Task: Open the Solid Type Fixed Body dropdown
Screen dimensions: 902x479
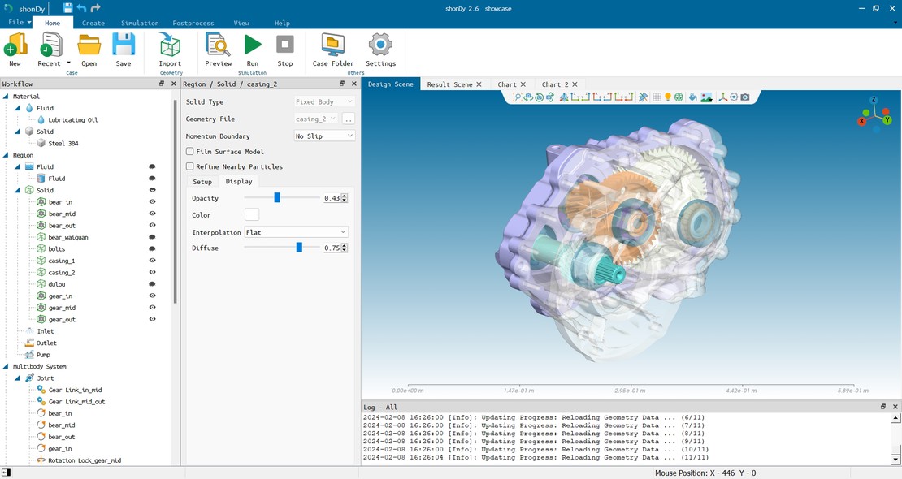Action: (x=324, y=101)
